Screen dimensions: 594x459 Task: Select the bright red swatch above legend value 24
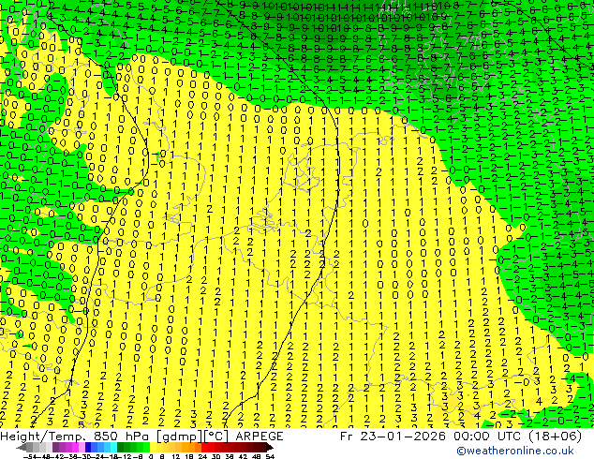pos(204,448)
